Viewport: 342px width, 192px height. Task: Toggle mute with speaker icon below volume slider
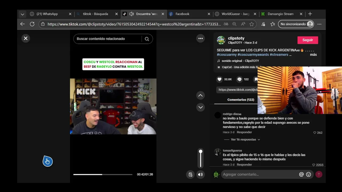point(200,174)
